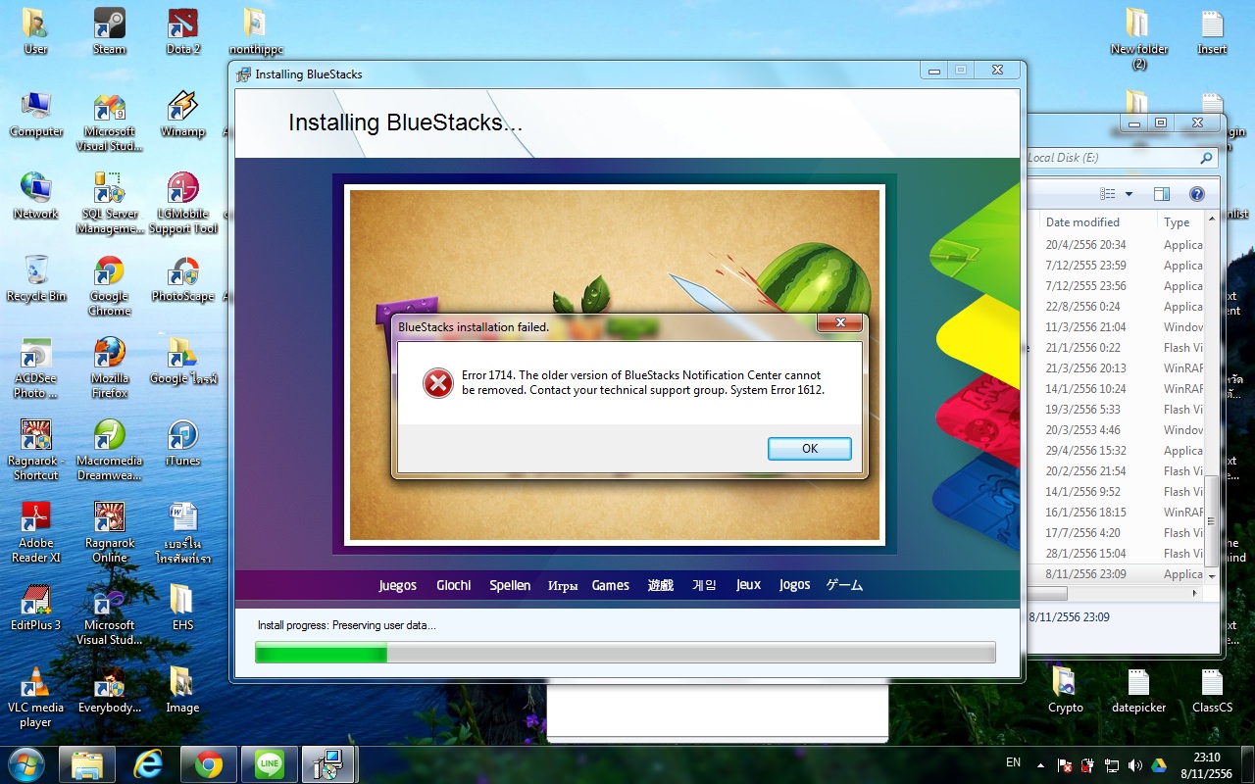Screen dimensions: 1255x784
Task: Open LINE from the taskbar
Action: 270,764
